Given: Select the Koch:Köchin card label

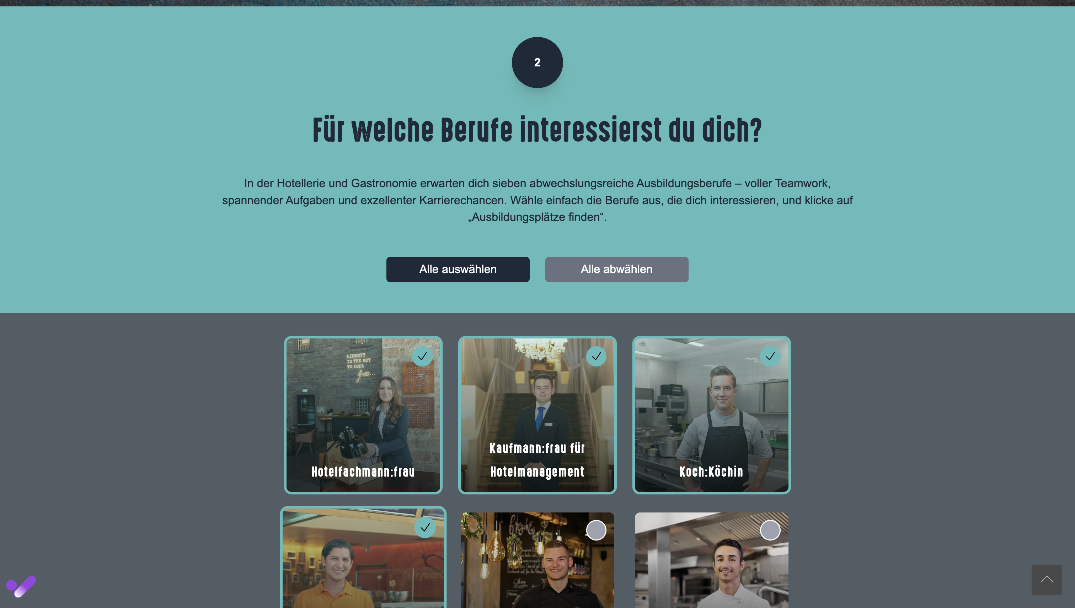Looking at the screenshot, I should 711,472.
